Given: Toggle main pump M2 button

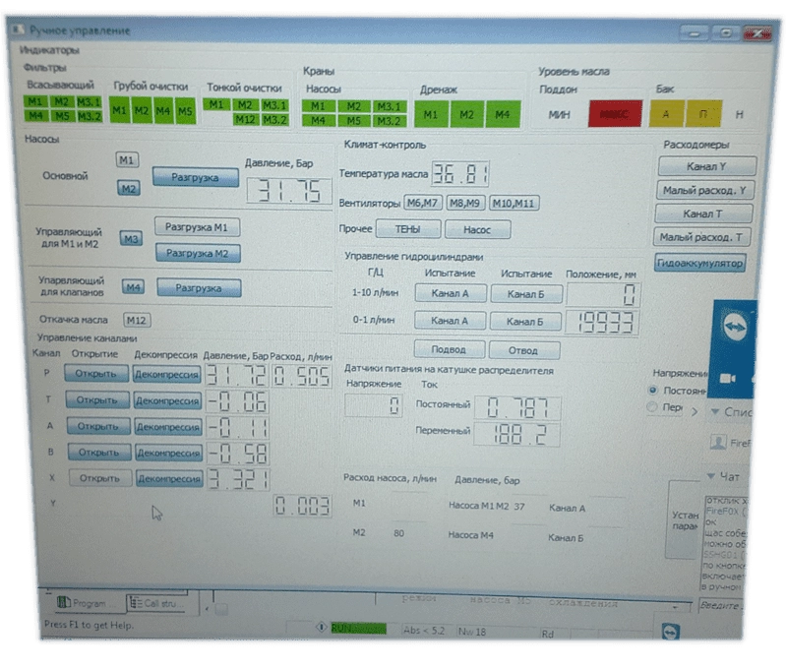Looking at the screenshot, I should click(129, 188).
